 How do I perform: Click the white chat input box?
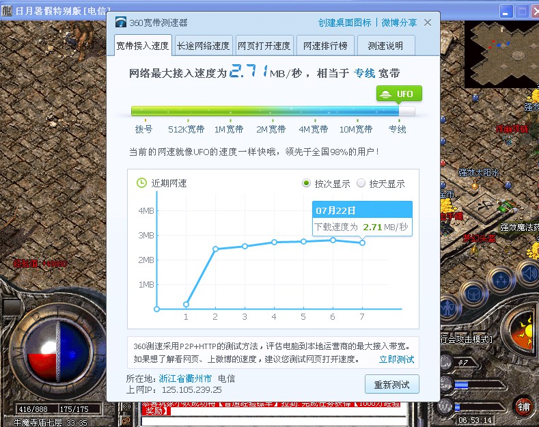274,421
